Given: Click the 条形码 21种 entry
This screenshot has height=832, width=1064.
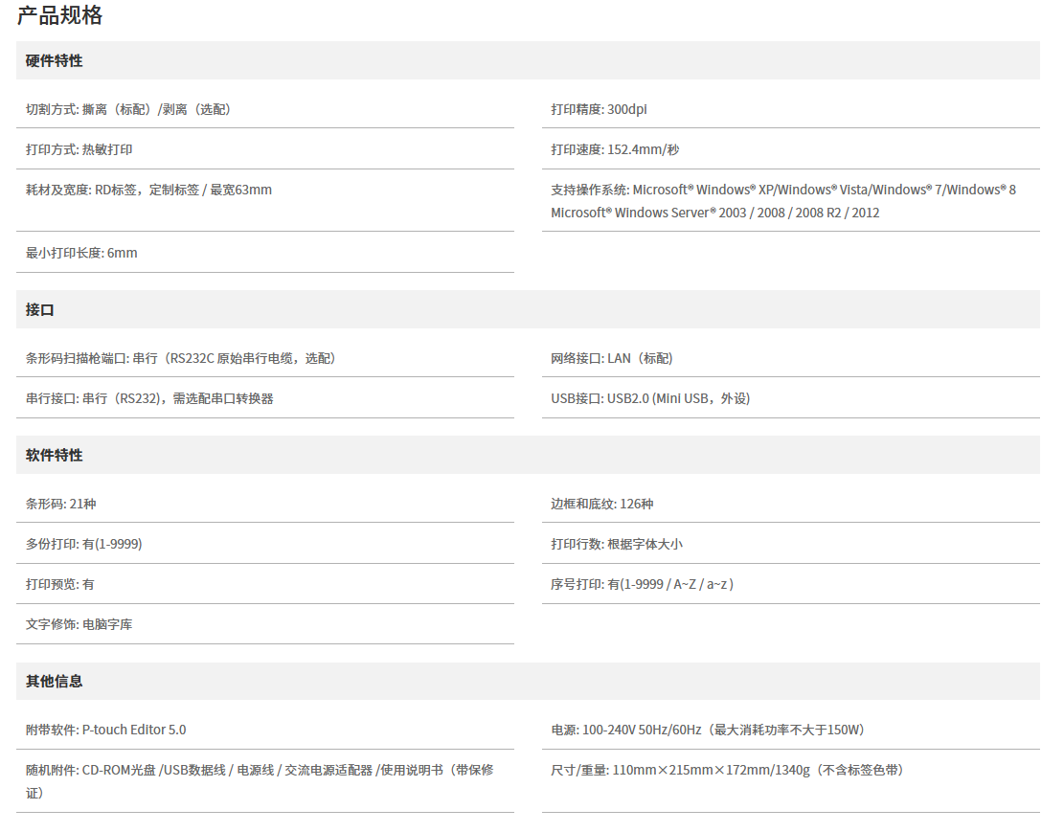Looking at the screenshot, I should (61, 504).
